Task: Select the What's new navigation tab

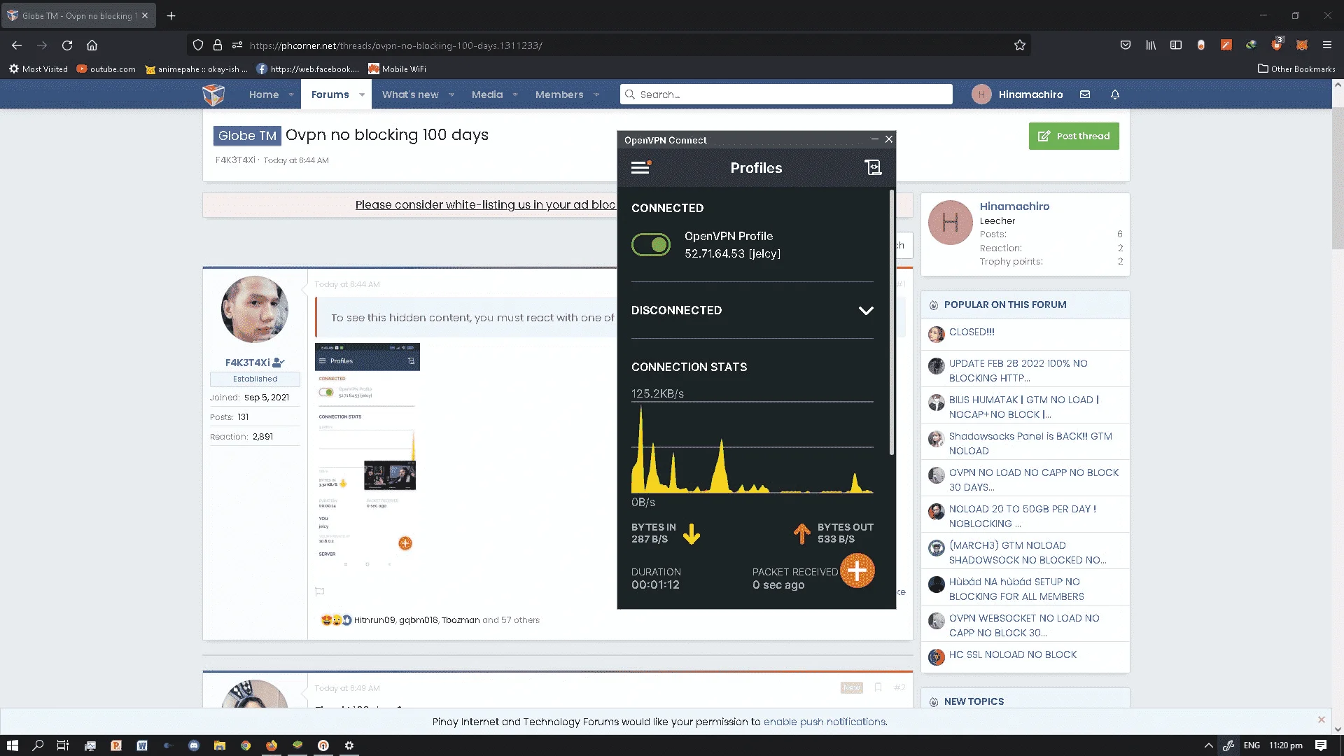Action: pos(410,94)
